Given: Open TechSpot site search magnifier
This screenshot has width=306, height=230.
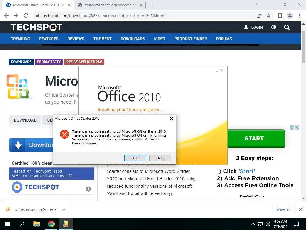Looking at the screenshot, I should tap(287, 27).
